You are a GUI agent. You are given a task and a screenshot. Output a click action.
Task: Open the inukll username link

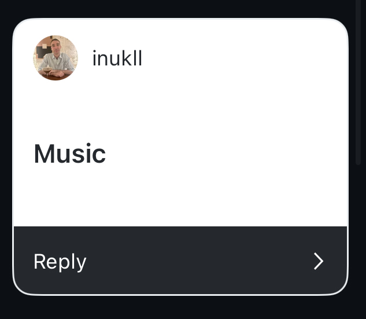pos(117,58)
